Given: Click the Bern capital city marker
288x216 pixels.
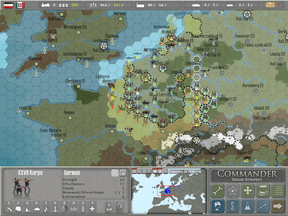Looking at the screenshot, I should [197, 141].
